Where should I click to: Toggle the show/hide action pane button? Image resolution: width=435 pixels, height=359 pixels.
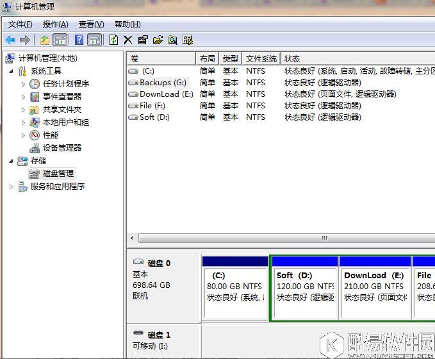[x=94, y=40]
